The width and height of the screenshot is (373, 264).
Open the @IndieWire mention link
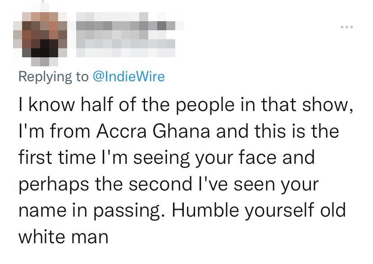pyautogui.click(x=128, y=76)
